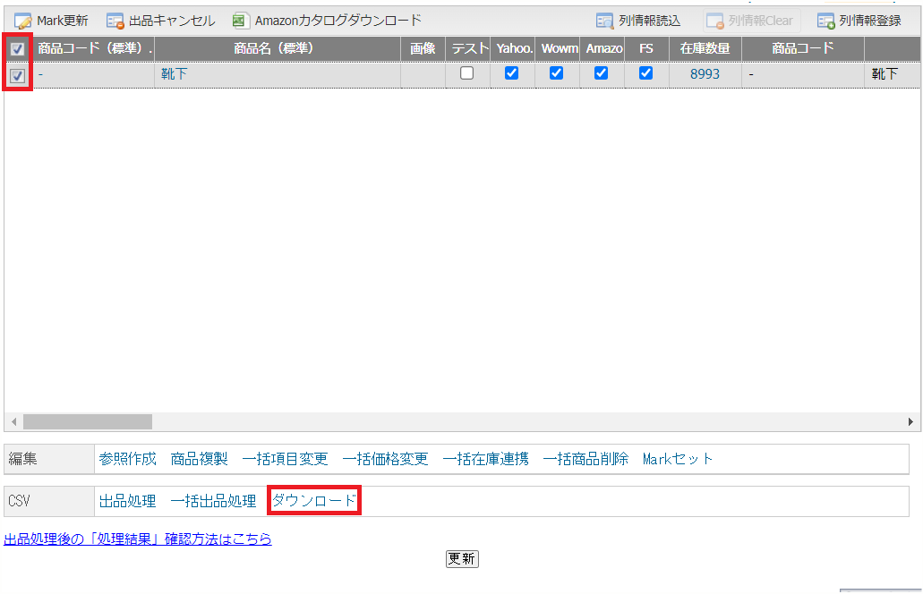
Task: Click the Mark更新 pencil icon
Action: point(23,21)
